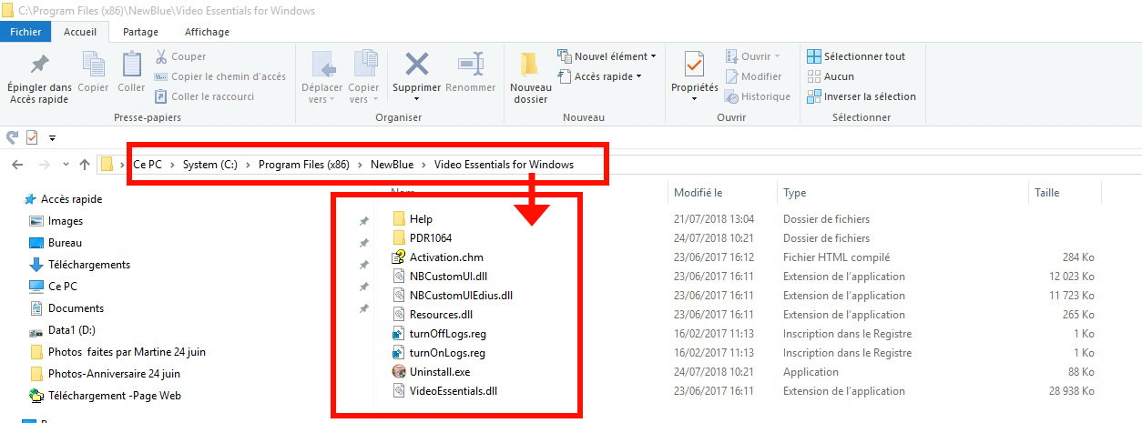Select turnOffLogs.reg file
Screen dimensions: 1142x423
tap(438, 334)
